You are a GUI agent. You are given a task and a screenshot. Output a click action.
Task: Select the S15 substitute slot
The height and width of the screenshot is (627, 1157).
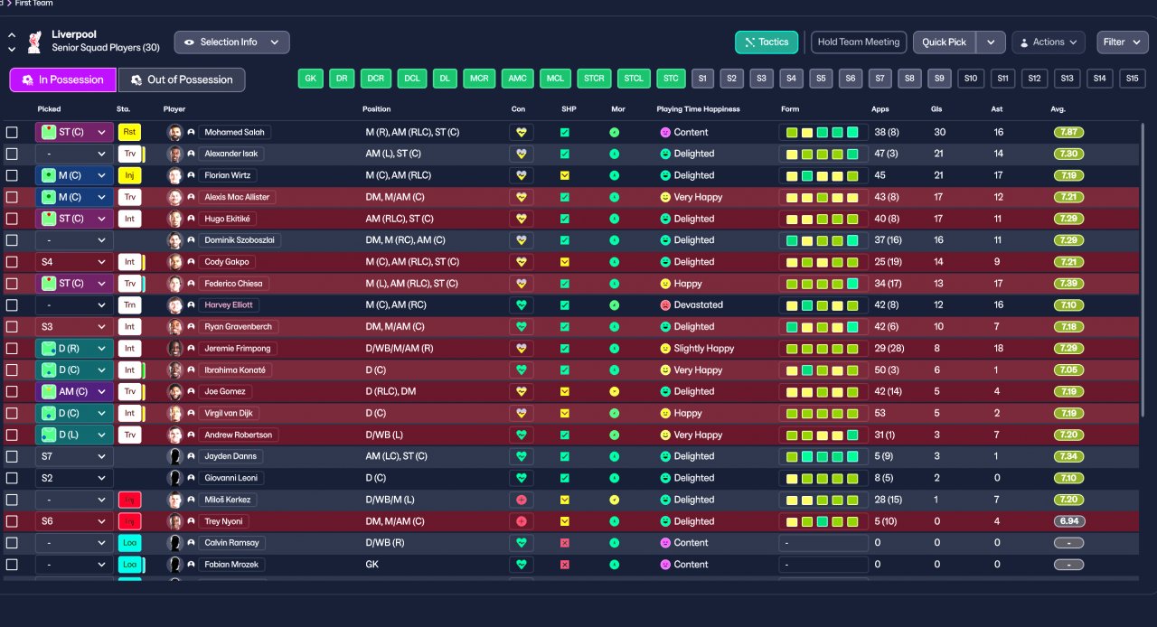(x=1132, y=79)
